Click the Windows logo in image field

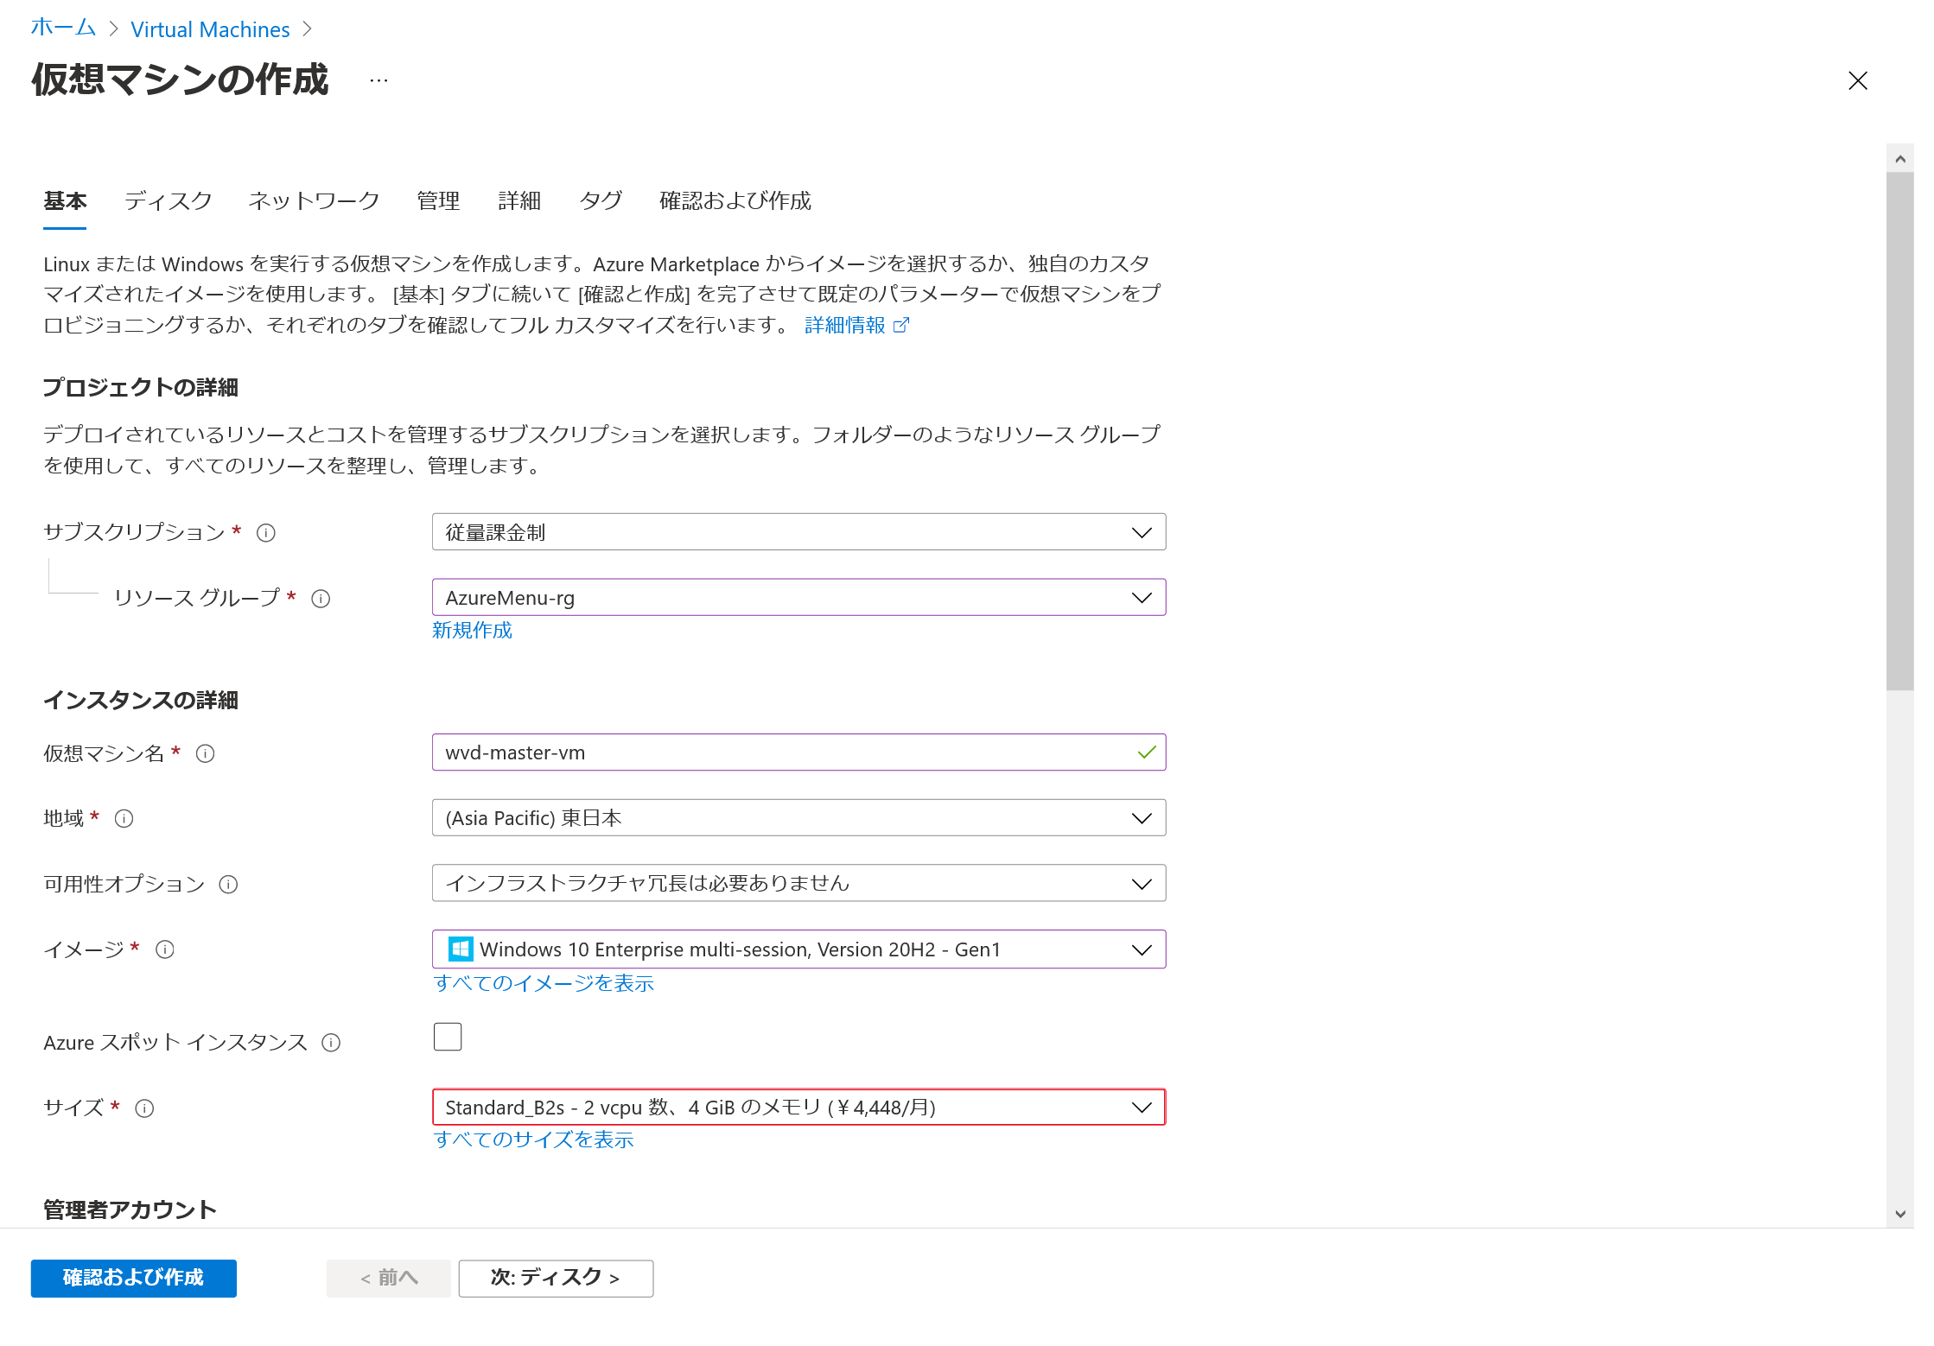[x=461, y=949]
